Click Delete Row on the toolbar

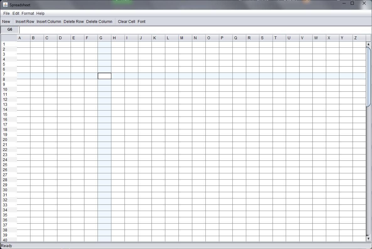coord(74,21)
